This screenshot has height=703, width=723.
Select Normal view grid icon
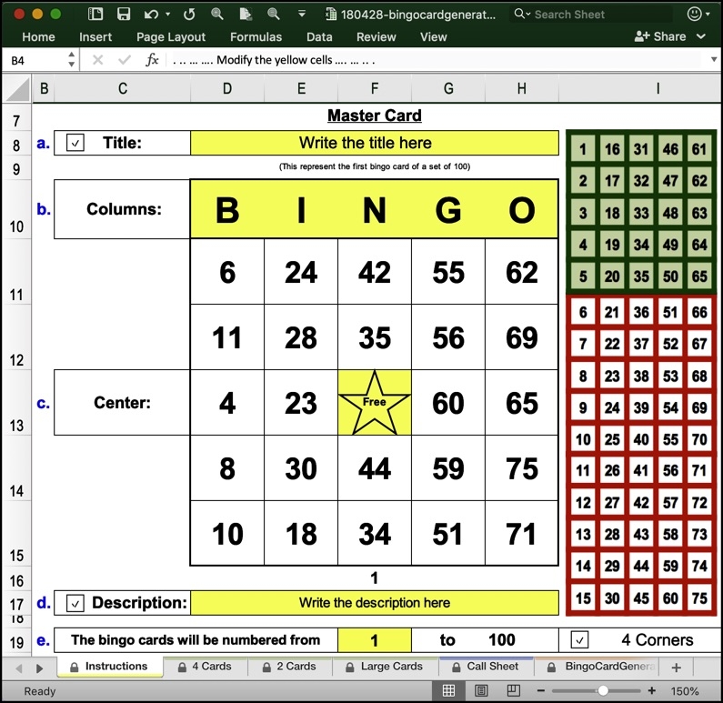click(448, 691)
